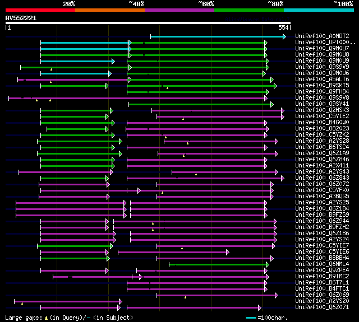Viewport: 359px width, 322px height.
Task: Select the UniRef100_Q6Z944 label
Action: point(322,221)
